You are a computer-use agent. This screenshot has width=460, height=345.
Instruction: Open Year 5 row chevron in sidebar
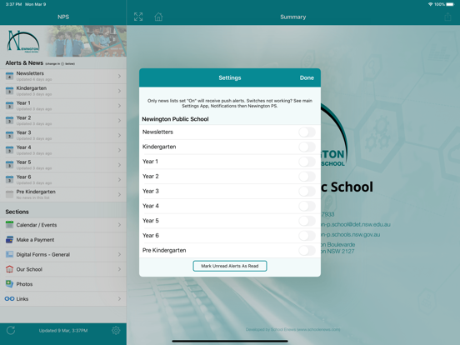click(x=119, y=164)
